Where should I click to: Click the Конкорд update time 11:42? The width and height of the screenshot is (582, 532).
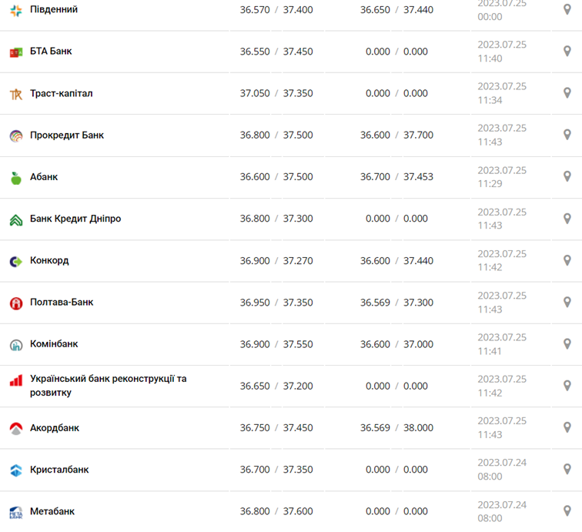(490, 267)
